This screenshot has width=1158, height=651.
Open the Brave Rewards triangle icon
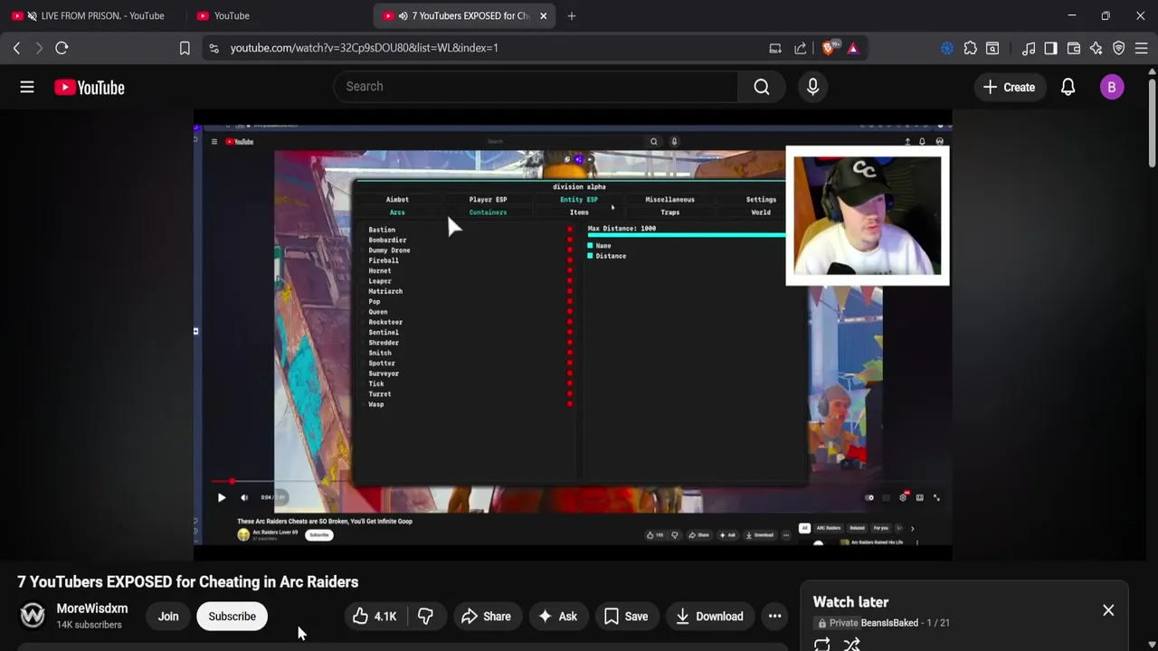coord(853,48)
